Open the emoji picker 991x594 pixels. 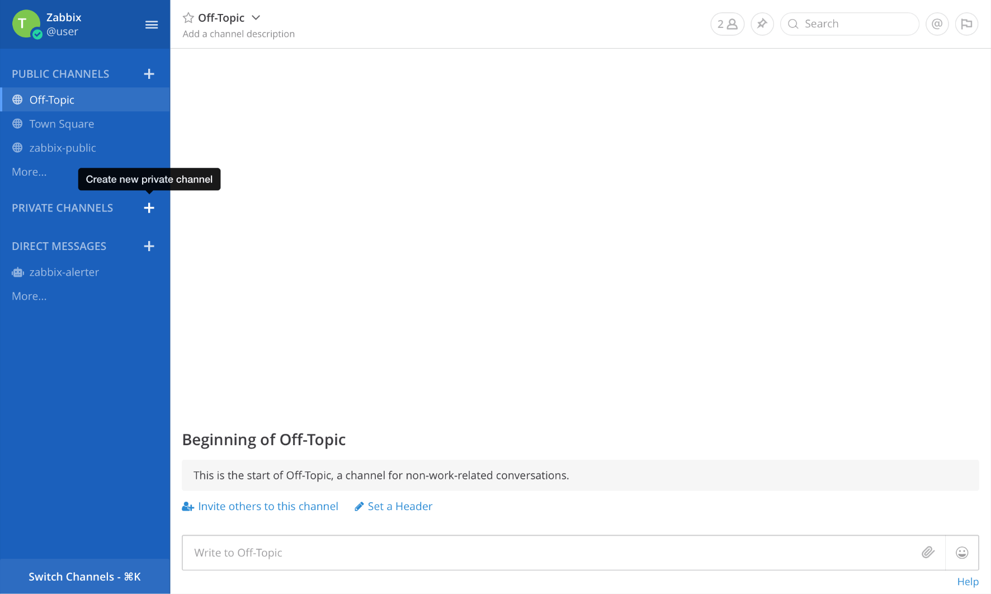962,553
